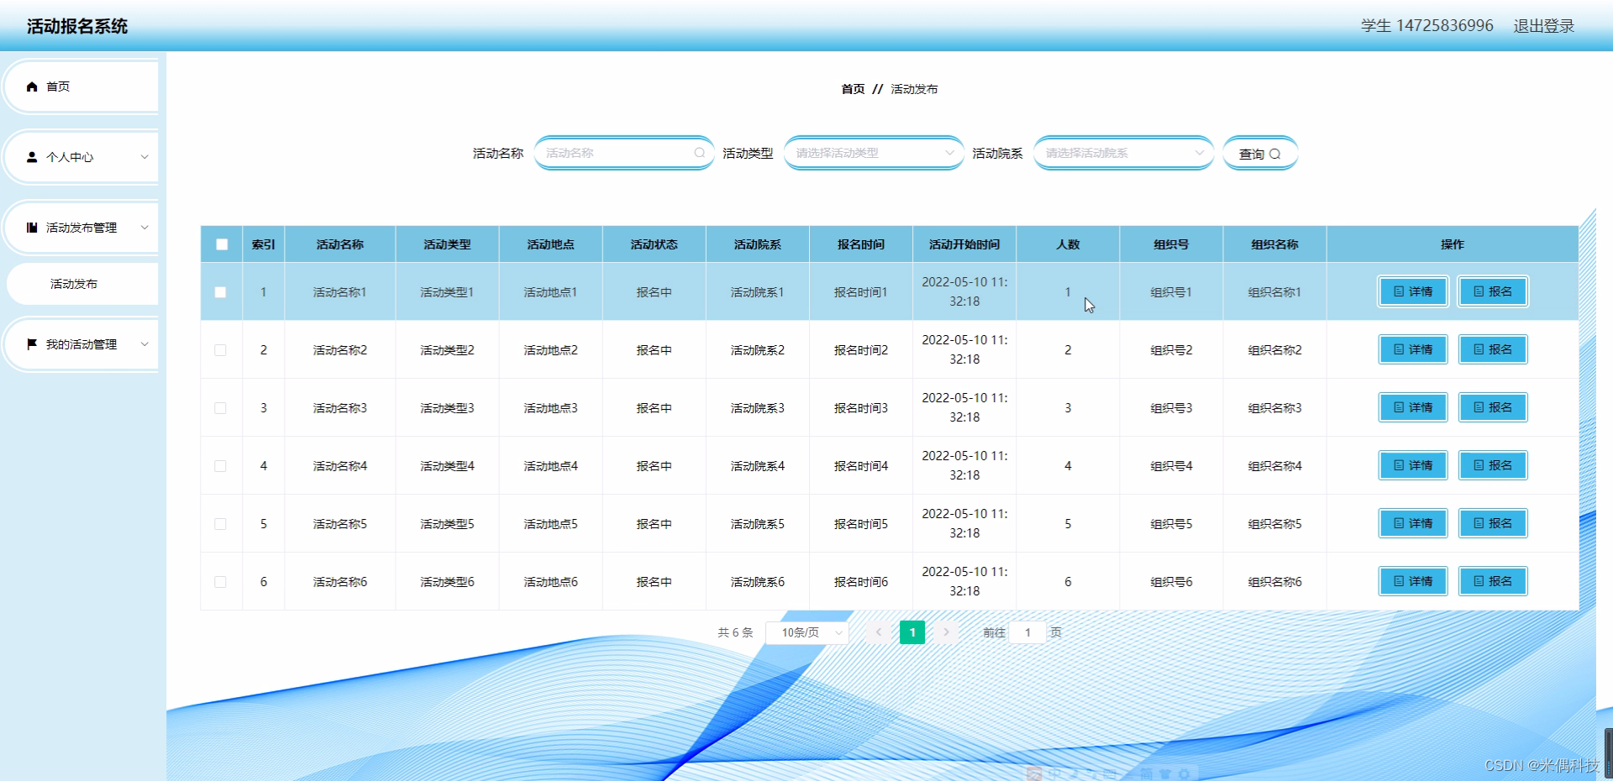The height and width of the screenshot is (781, 1613).
Task: Click the home icon next to 首页
Action: (x=32, y=86)
